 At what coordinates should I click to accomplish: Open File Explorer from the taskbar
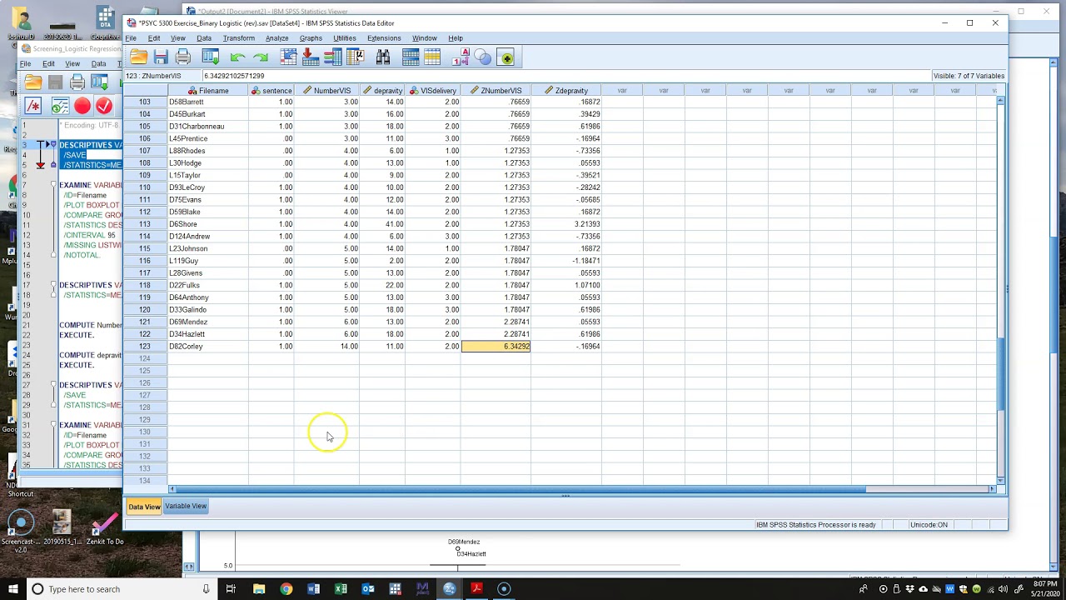[x=259, y=589]
